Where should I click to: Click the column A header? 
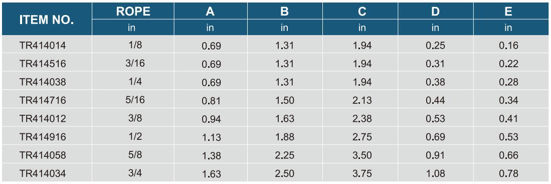210,12
